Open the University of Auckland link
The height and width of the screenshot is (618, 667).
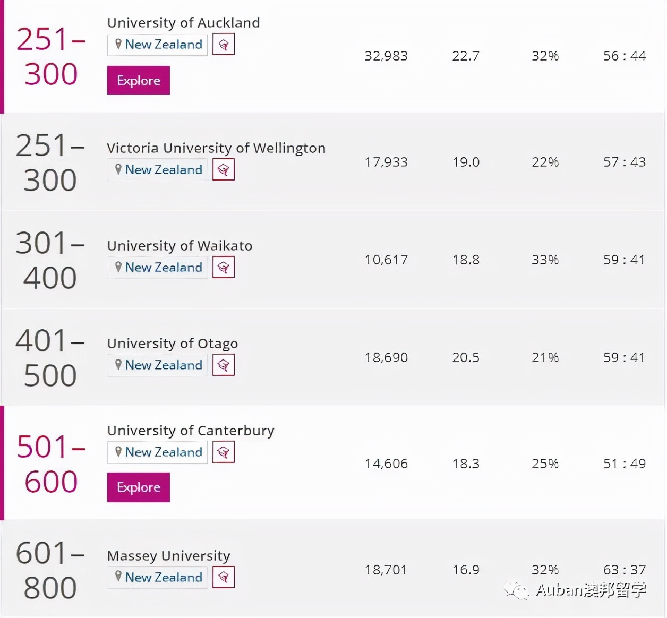(183, 23)
